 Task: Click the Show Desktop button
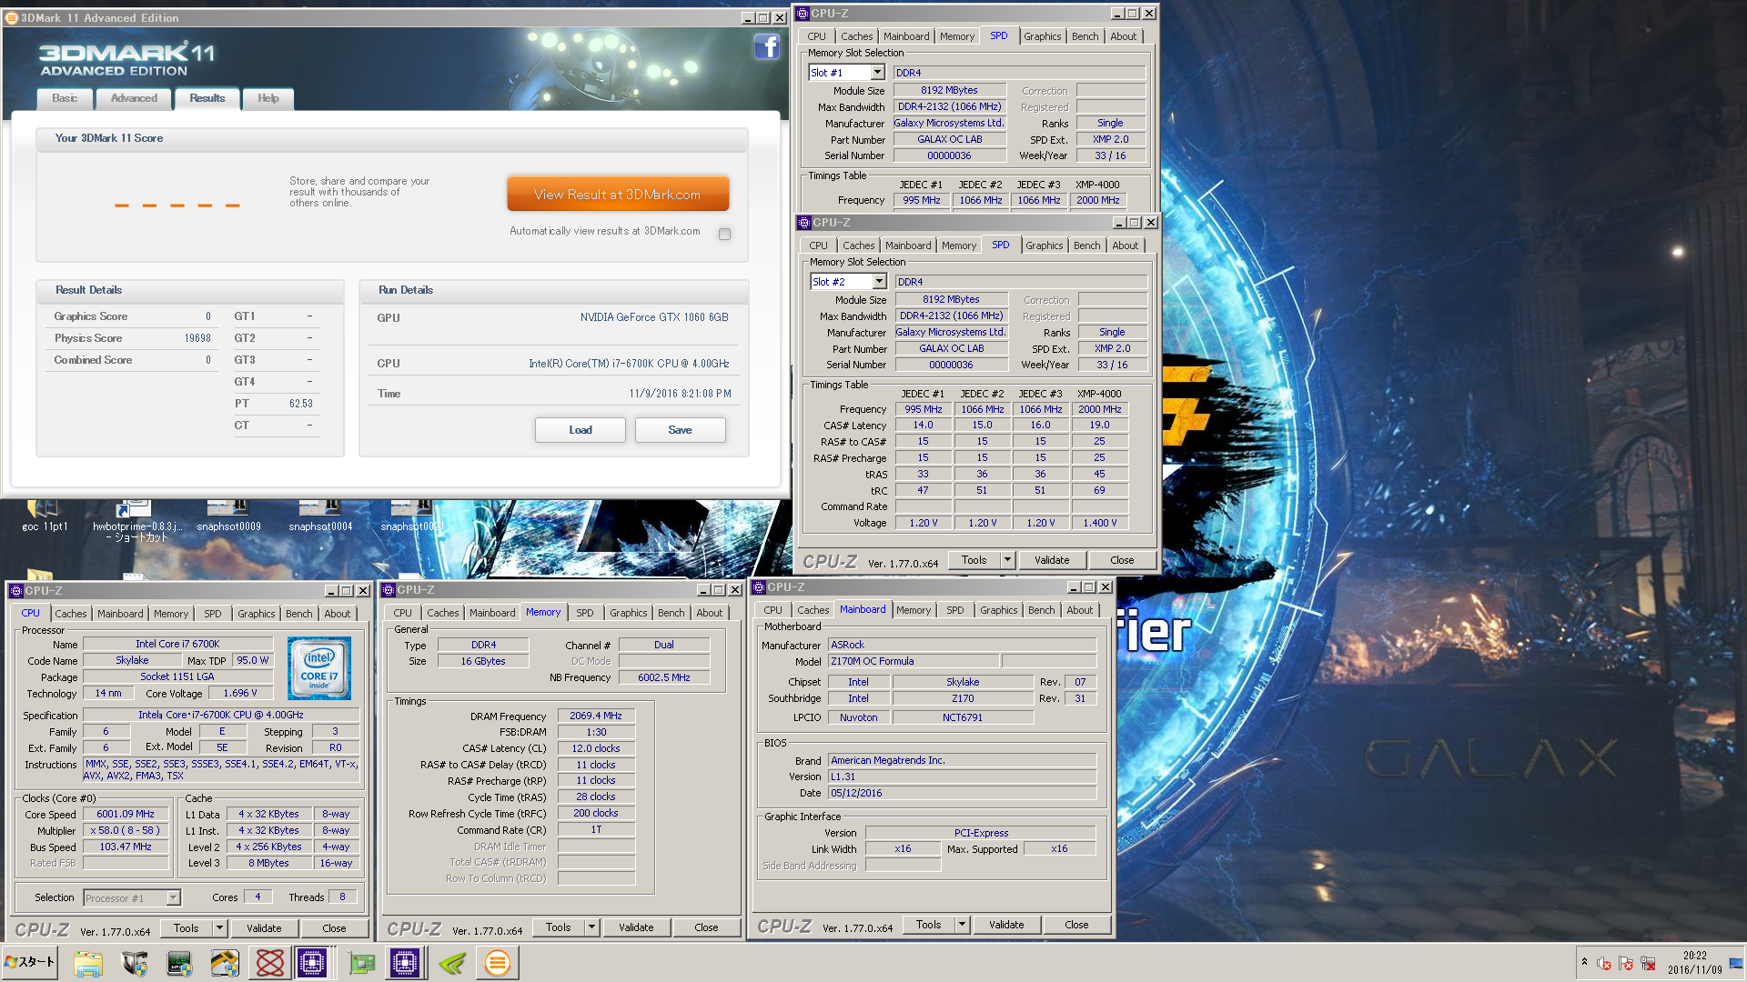click(1736, 963)
